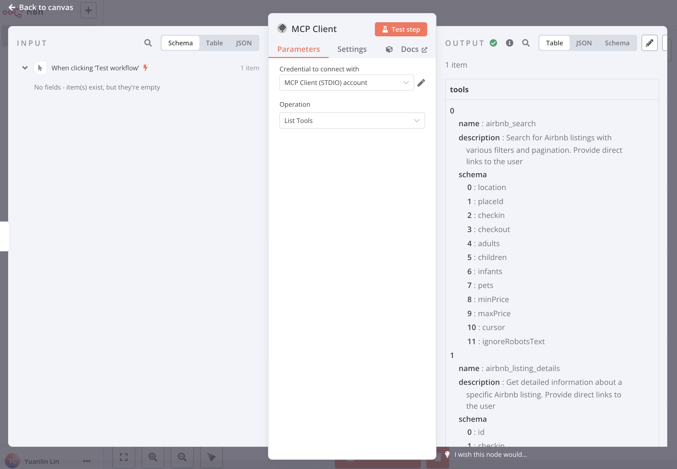Zoom out on the canvas
The image size is (677, 469).
182,457
